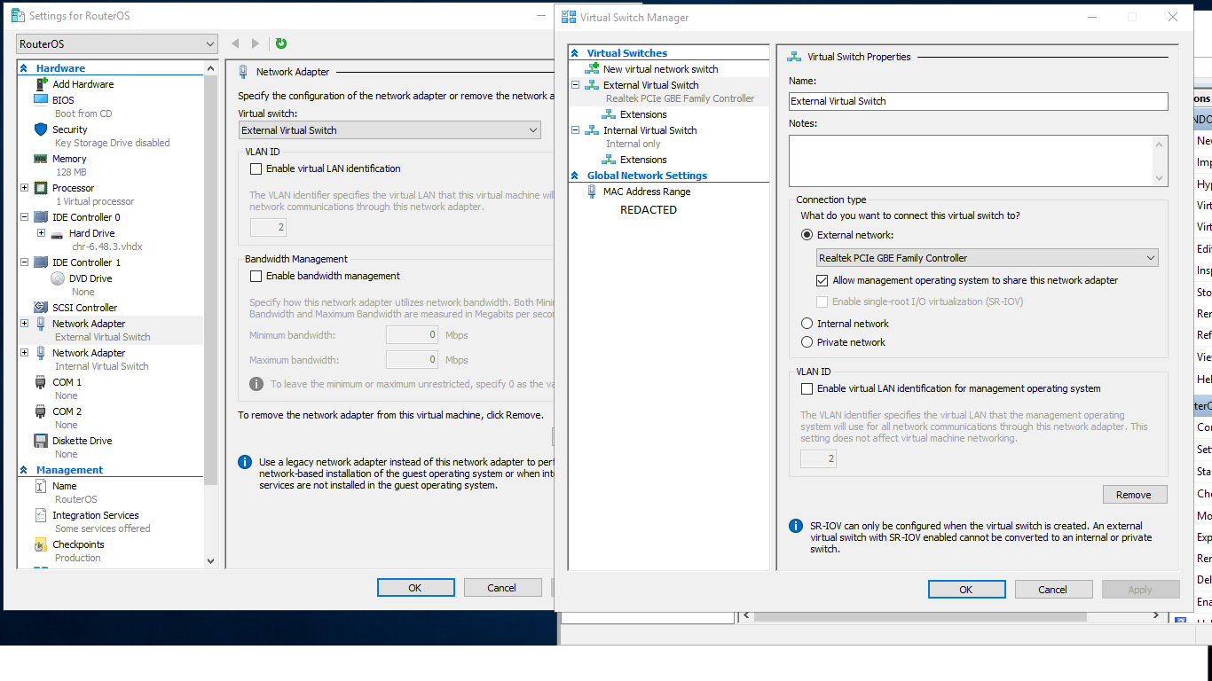1212x681 pixels.
Task: Enable bandwidth management checkbox
Action: tap(256, 276)
